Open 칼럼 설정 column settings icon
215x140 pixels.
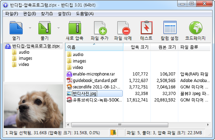(x=170, y=28)
